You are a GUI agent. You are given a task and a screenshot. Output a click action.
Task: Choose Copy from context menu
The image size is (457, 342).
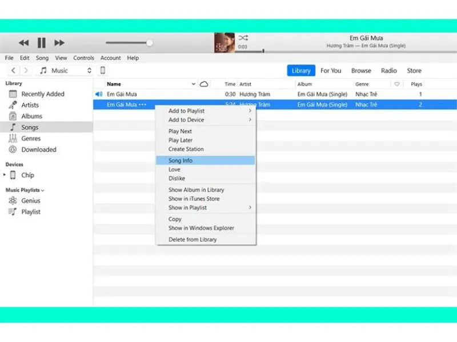(206, 219)
